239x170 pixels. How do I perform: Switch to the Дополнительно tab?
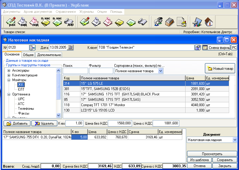coord(49,55)
